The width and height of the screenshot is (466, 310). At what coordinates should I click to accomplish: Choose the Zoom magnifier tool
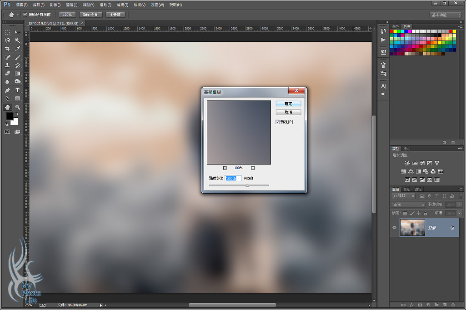[18, 107]
